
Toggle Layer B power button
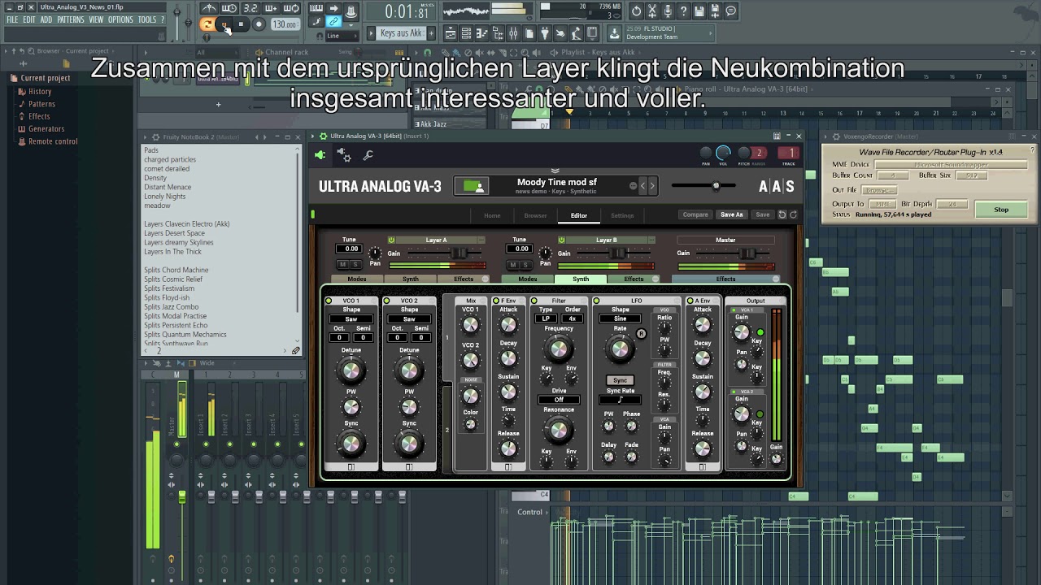[x=561, y=240]
